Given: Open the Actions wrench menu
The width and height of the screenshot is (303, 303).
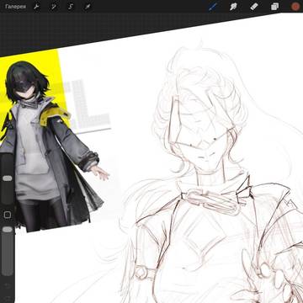Looking at the screenshot, I should 36,7.
